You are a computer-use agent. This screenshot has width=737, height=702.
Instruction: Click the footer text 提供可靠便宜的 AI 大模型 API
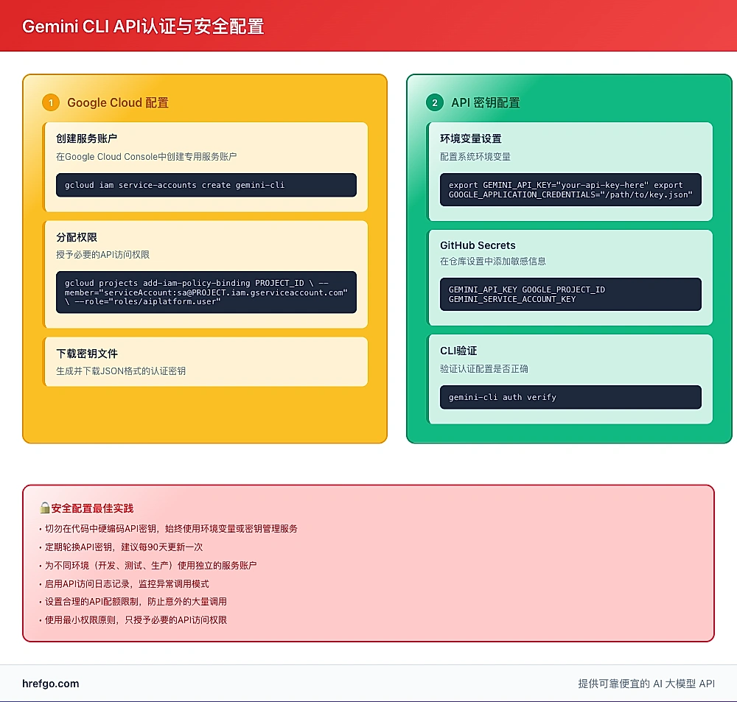point(646,684)
